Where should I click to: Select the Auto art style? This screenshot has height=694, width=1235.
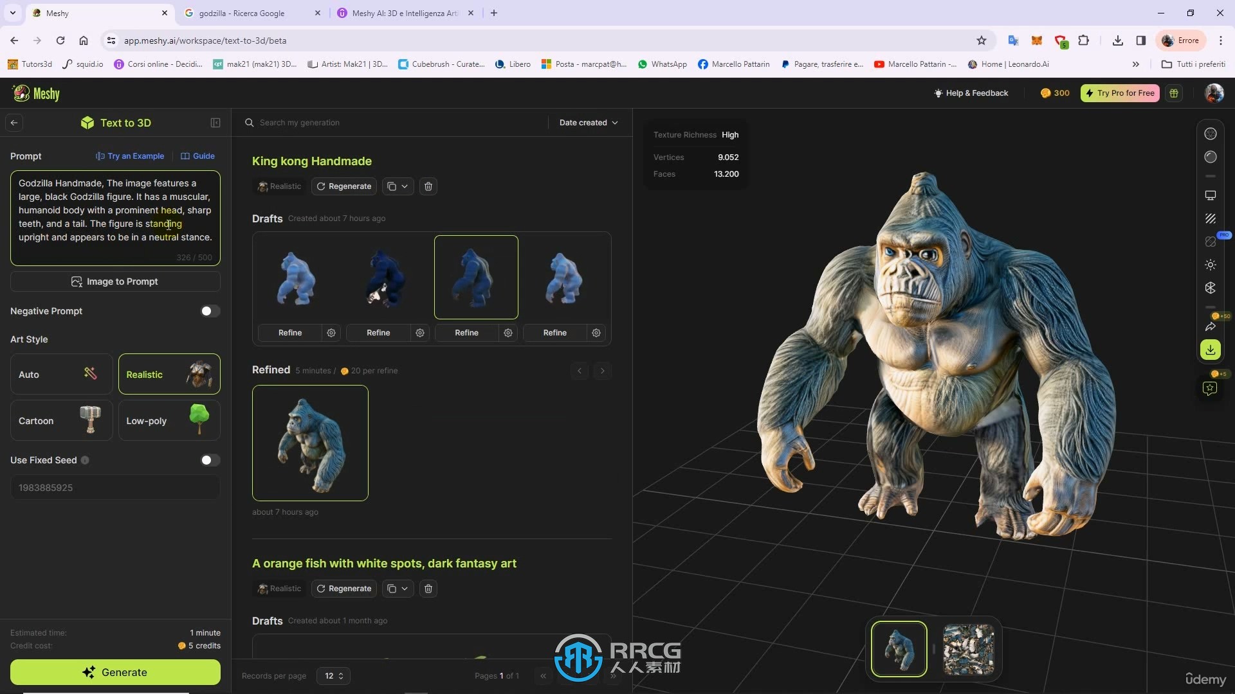click(62, 374)
